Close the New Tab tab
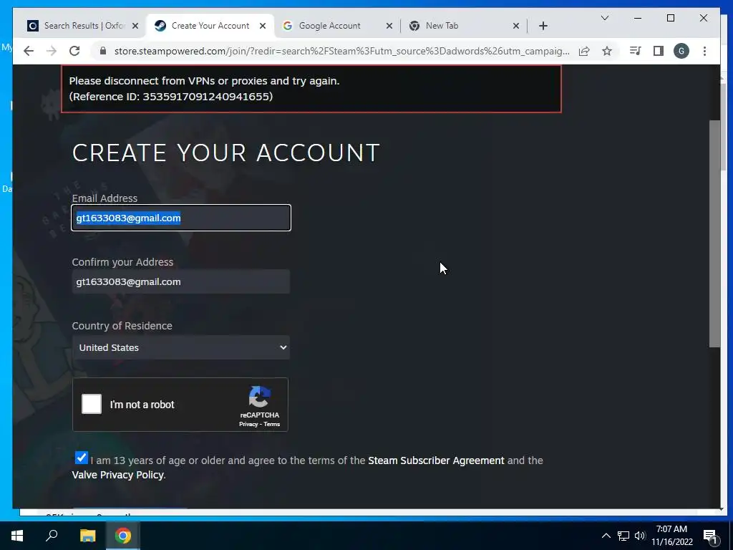Screen dimensions: 733x550 pos(516,26)
